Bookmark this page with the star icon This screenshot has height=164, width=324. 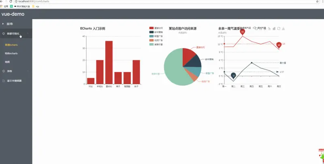coord(318,2)
